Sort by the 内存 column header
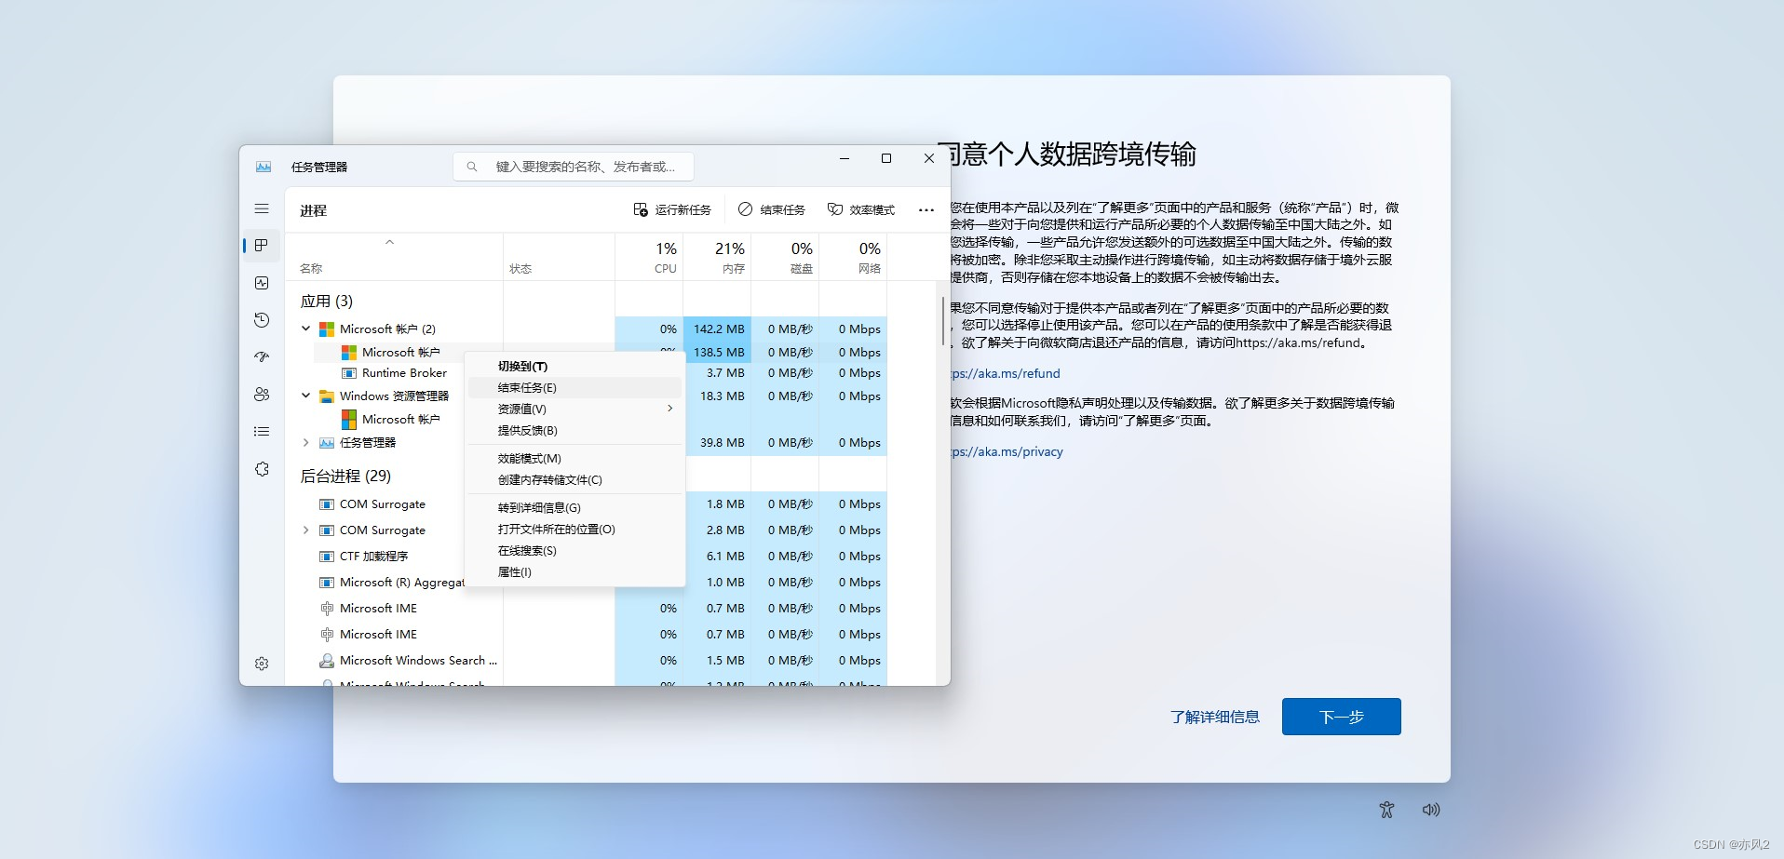Image resolution: width=1784 pixels, height=859 pixels. (717, 257)
